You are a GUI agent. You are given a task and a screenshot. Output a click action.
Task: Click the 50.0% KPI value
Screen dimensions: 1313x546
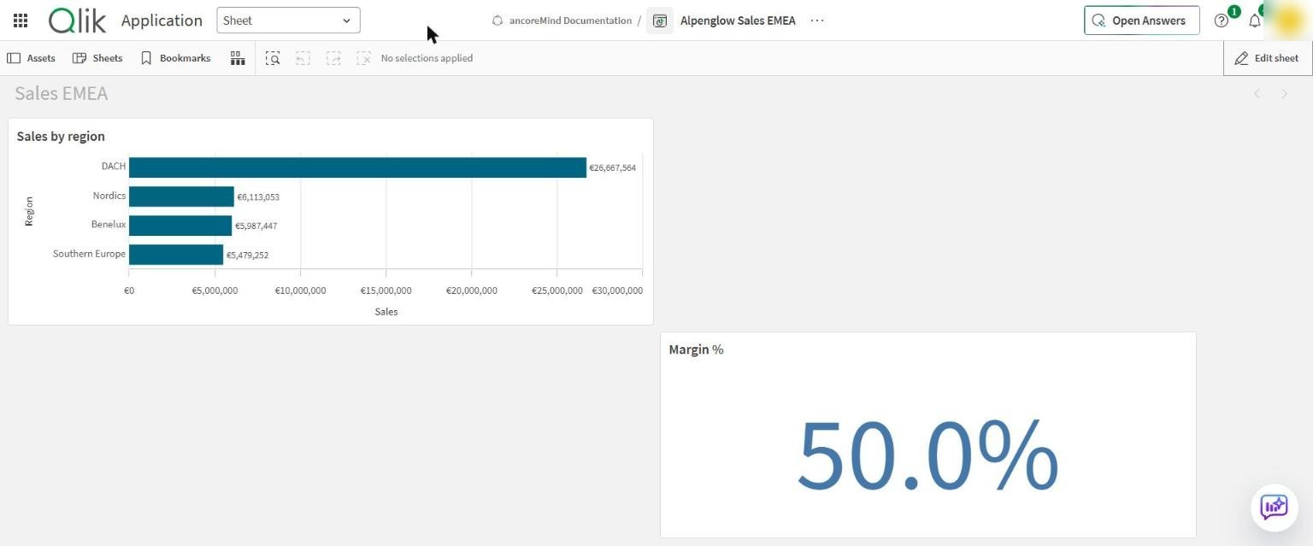pos(927,455)
